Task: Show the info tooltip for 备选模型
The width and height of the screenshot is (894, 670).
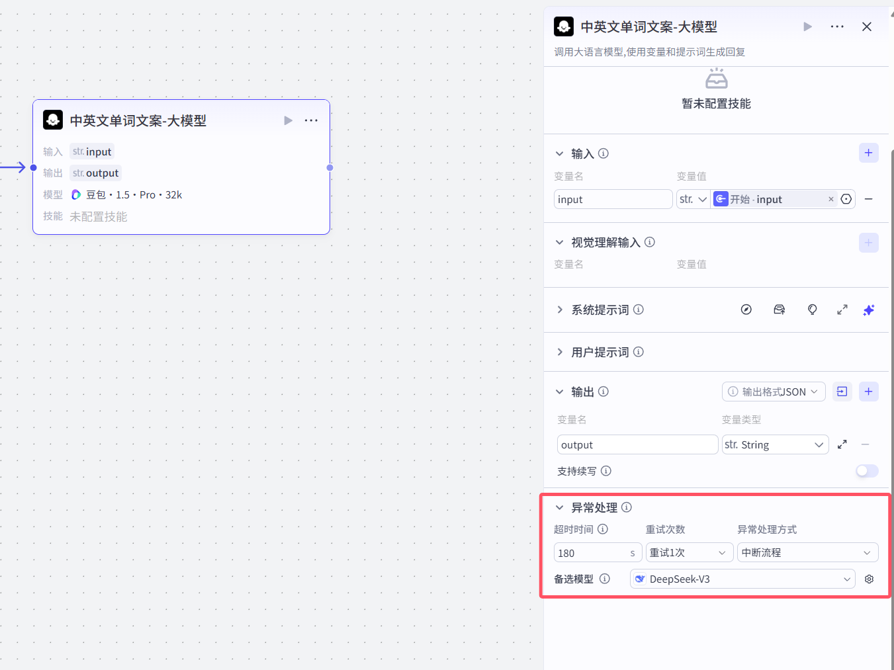Action: point(605,579)
